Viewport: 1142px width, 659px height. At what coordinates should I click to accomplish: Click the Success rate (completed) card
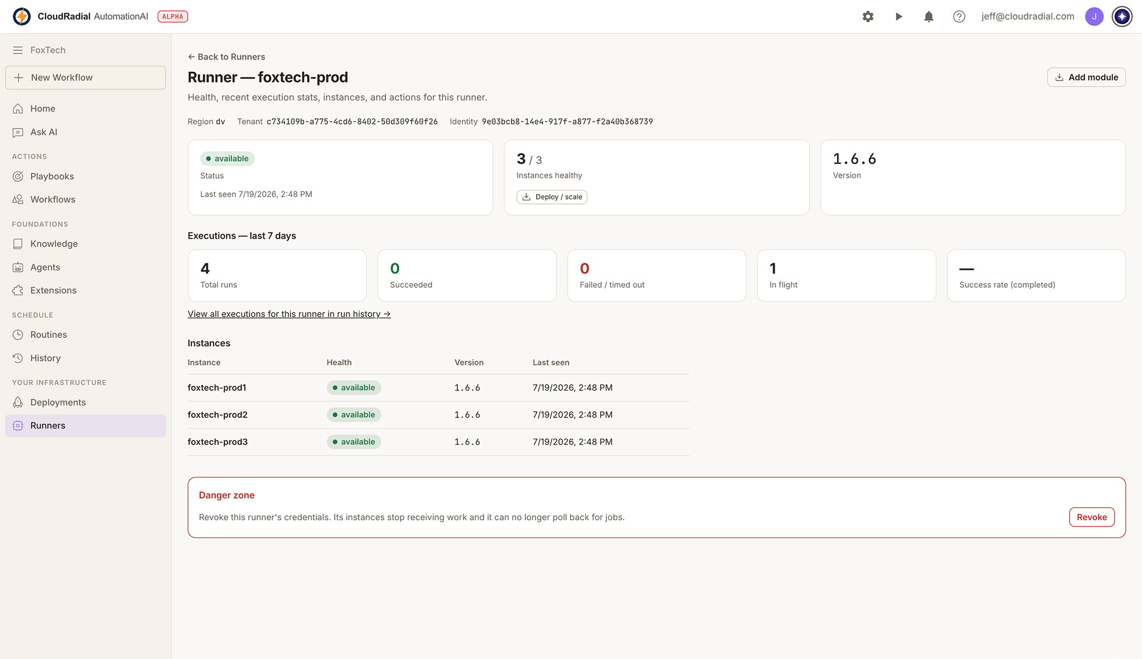point(1036,275)
